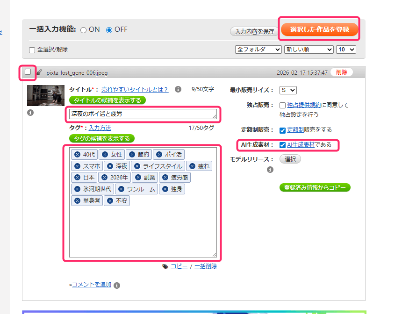
Task: Remove the 40代 tag via its x icon
Action: tap(78, 154)
